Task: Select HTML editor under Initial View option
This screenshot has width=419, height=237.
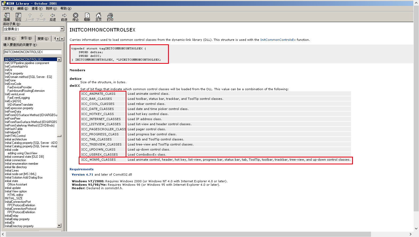Action: tap(15, 195)
